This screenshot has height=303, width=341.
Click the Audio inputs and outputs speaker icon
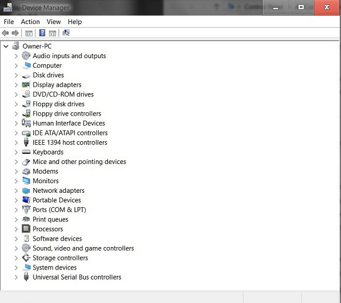pyautogui.click(x=26, y=55)
